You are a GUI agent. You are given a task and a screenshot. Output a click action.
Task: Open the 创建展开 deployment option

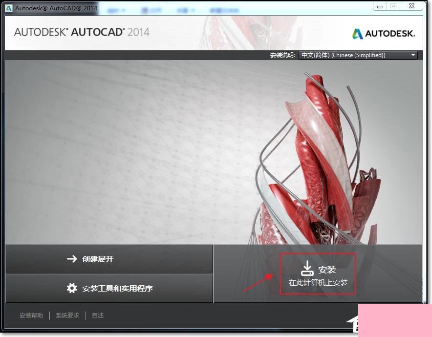coord(109,259)
